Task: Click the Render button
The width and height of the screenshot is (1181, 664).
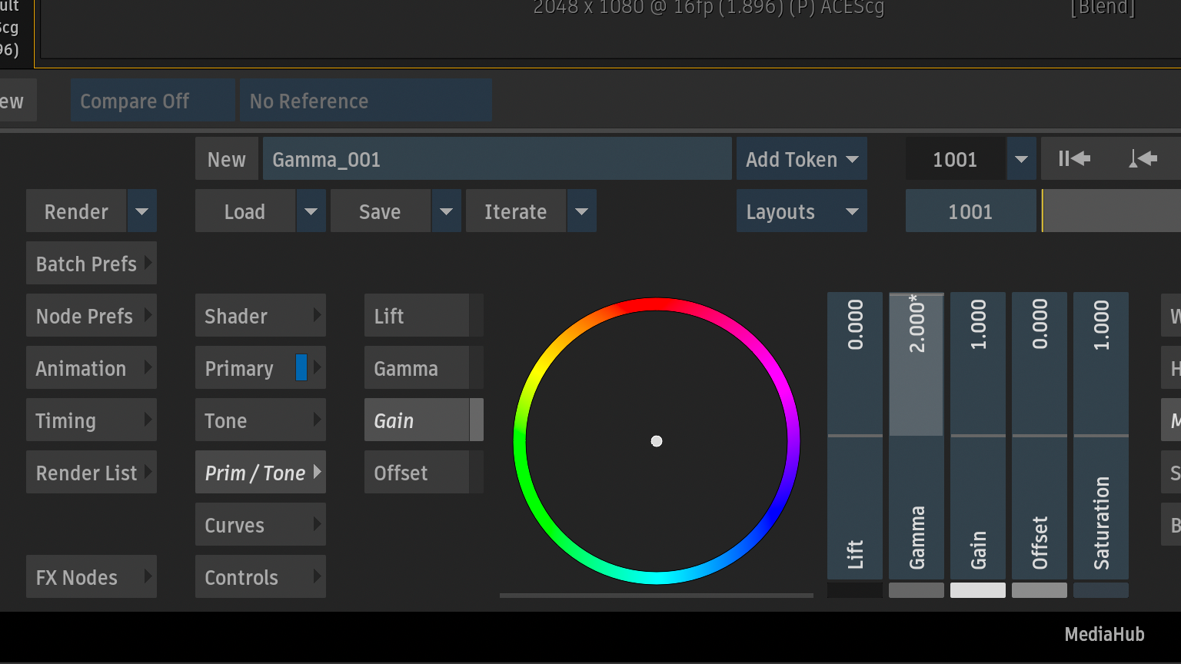Action: tap(76, 211)
